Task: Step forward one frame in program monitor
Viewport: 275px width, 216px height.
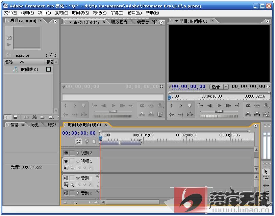Action: (x=228, y=105)
